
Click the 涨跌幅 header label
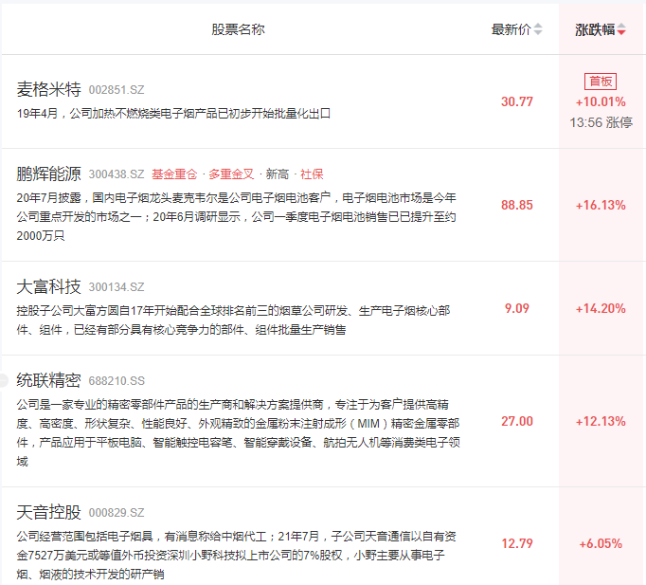click(595, 29)
